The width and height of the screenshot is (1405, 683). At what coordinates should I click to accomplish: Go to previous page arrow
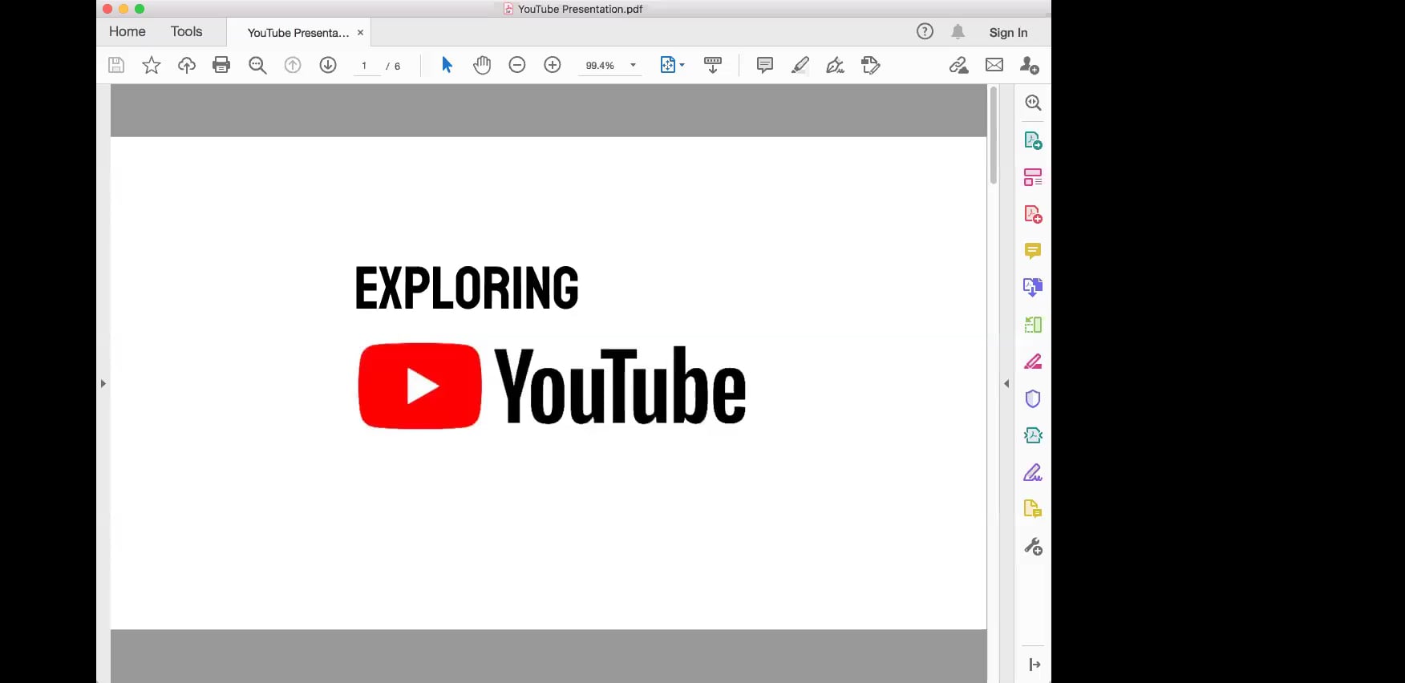point(293,65)
